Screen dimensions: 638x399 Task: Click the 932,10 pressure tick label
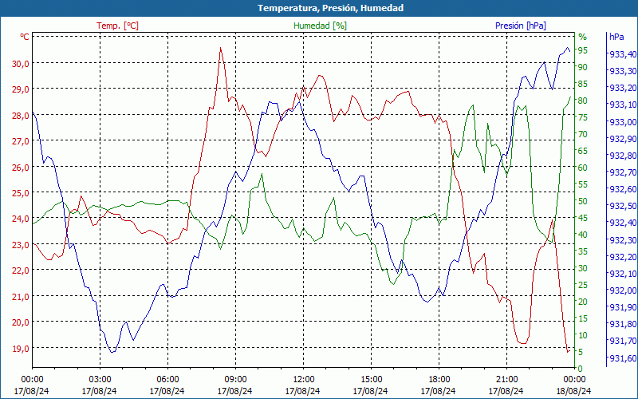623,273
